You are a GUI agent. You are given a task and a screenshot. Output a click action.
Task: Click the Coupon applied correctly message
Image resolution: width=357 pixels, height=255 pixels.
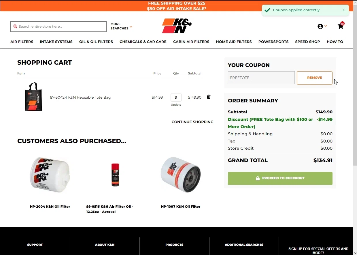coord(296,10)
